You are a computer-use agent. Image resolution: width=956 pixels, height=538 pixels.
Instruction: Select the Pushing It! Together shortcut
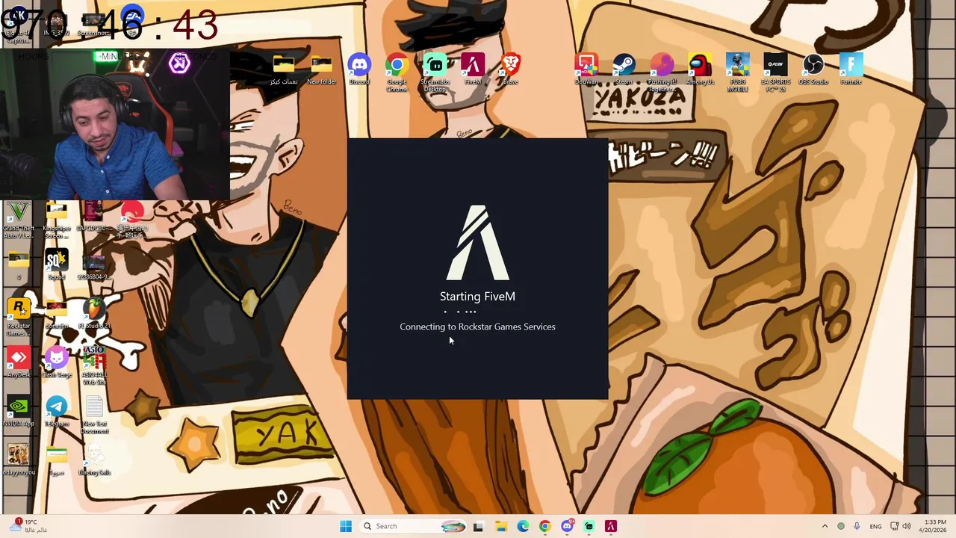pos(662,72)
